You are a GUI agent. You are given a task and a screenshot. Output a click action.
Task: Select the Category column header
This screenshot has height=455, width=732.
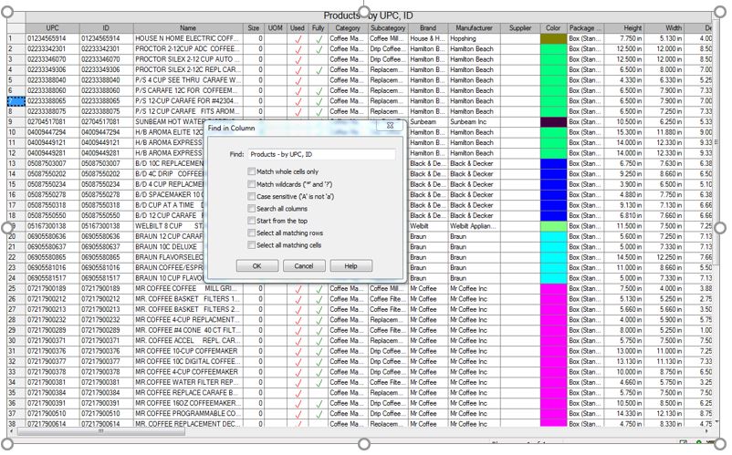348,28
